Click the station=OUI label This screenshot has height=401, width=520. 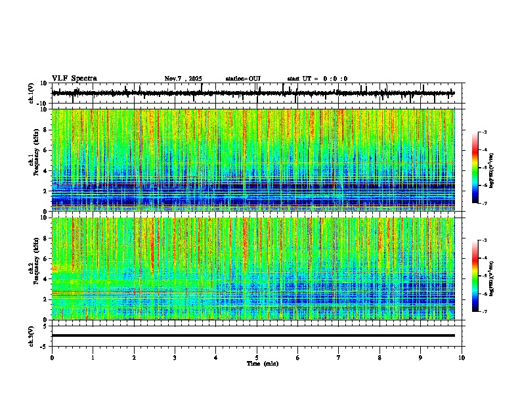[x=243, y=79]
